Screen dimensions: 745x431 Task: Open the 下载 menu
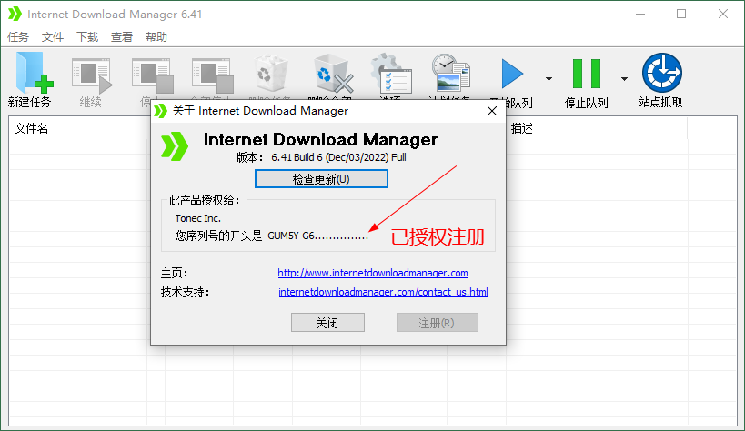[x=87, y=37]
